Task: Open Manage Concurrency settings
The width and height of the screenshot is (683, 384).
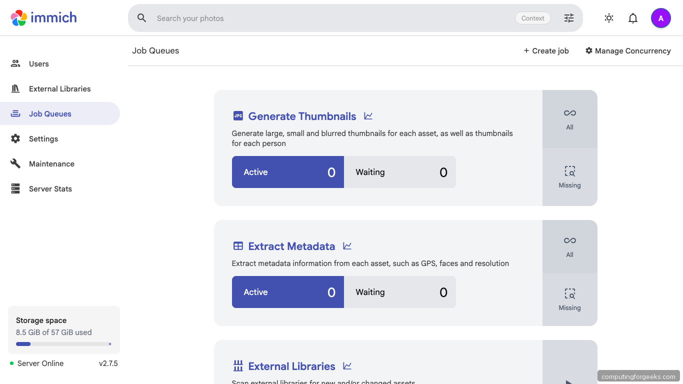Action: [628, 50]
